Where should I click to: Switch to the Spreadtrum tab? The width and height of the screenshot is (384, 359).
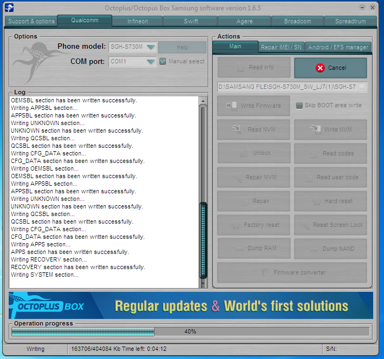350,21
